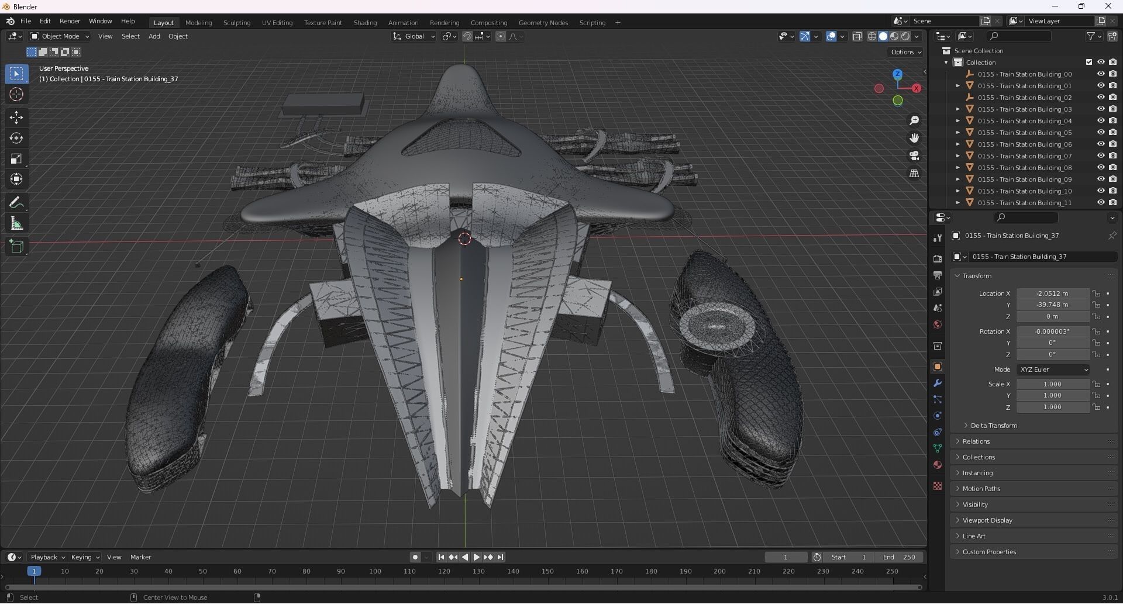Open the World properties tab

click(x=938, y=324)
